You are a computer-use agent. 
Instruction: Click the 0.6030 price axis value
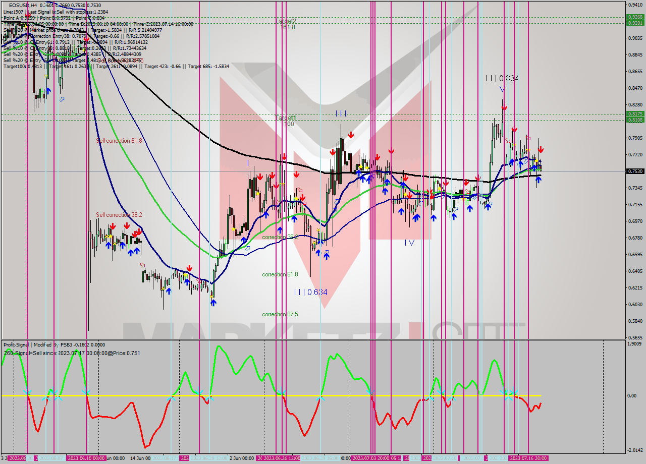coord(635,304)
